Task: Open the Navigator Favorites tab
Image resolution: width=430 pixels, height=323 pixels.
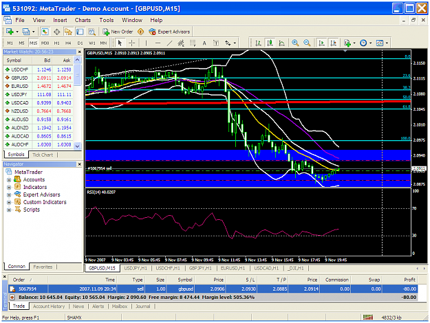Action: (43, 267)
